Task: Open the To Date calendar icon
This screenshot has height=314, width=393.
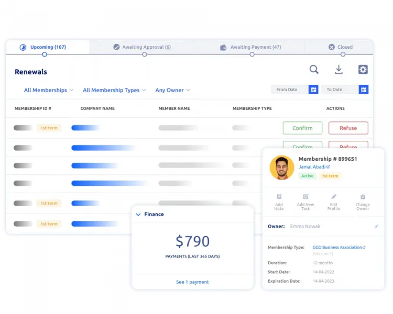Action: [x=364, y=89]
